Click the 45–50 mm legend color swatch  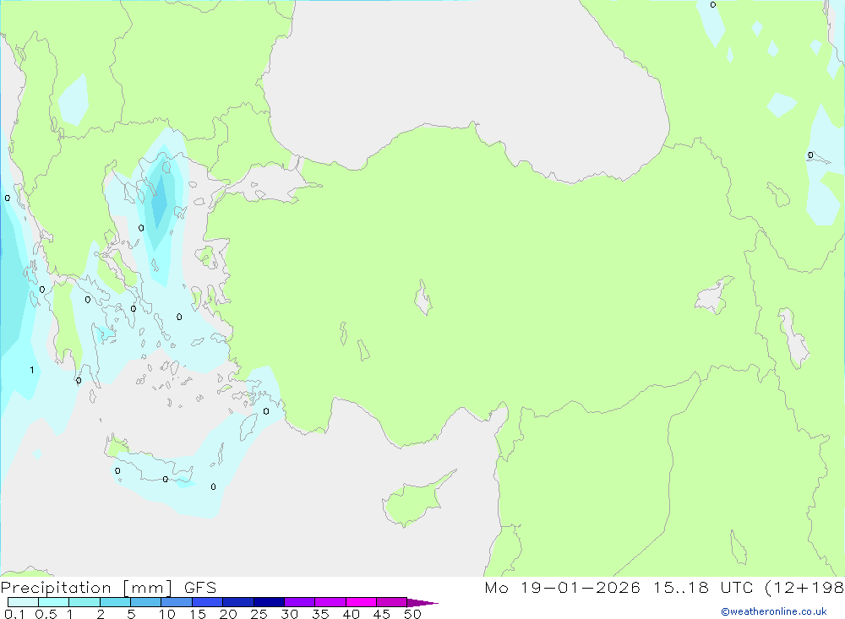[392, 602]
